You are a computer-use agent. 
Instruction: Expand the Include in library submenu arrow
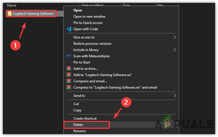pos(175,50)
